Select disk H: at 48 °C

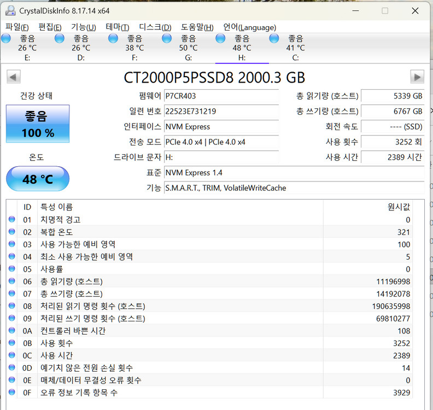pos(242,48)
